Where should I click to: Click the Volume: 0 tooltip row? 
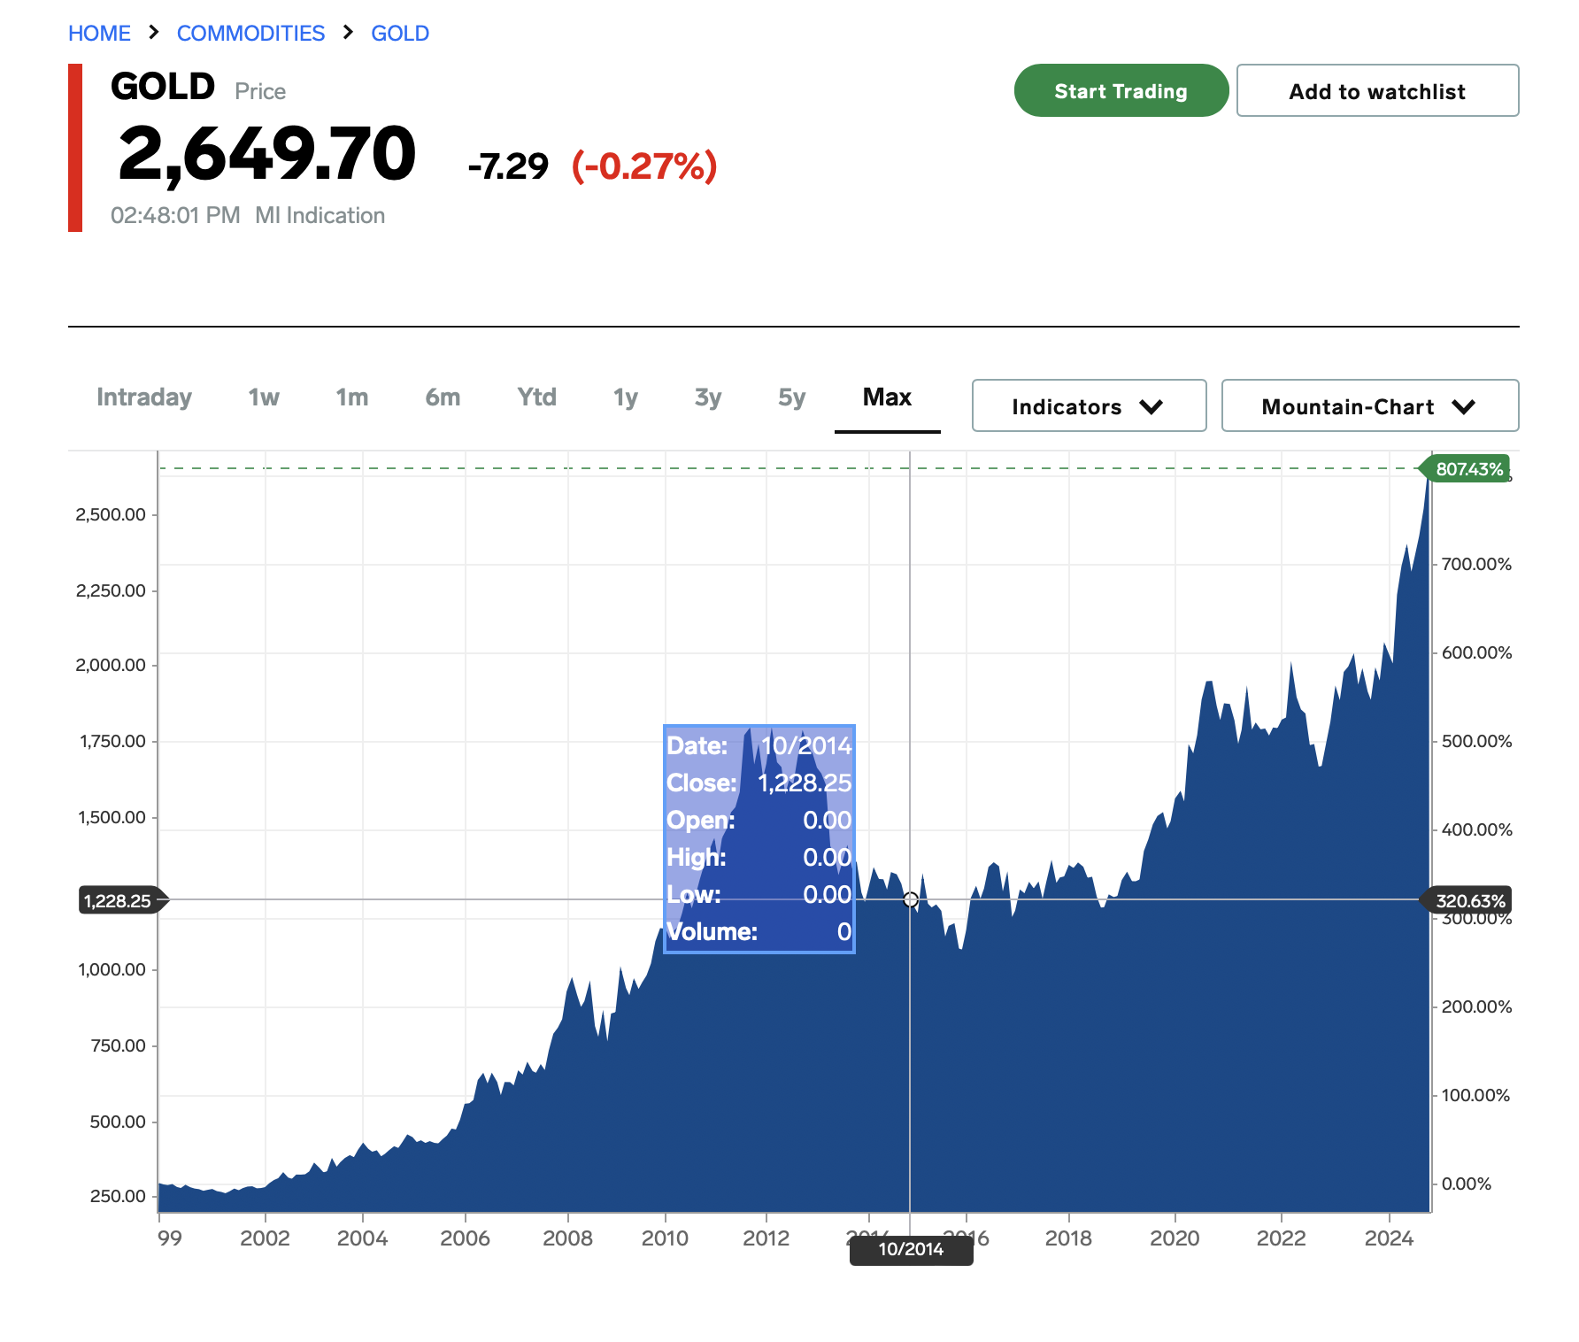759,931
